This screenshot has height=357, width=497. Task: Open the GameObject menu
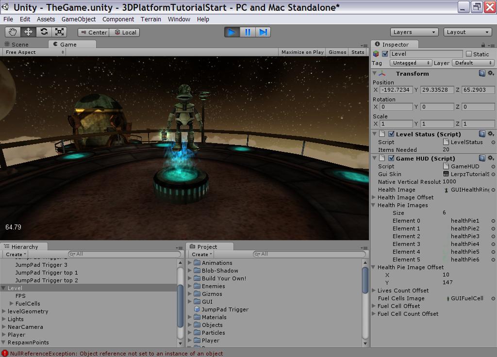click(x=79, y=19)
